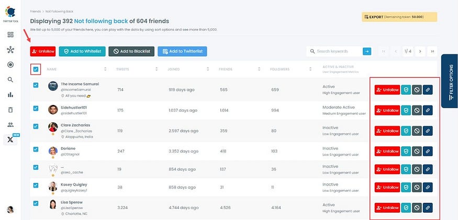This screenshot has height=220, width=458.
Task: Go to the next page of results
Action: click(419, 51)
